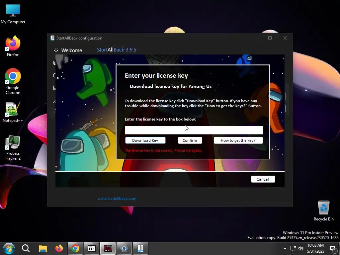Screen dimensions: 340x255
Task: Open Notepad++ desktop shortcut
Action: point(13,112)
